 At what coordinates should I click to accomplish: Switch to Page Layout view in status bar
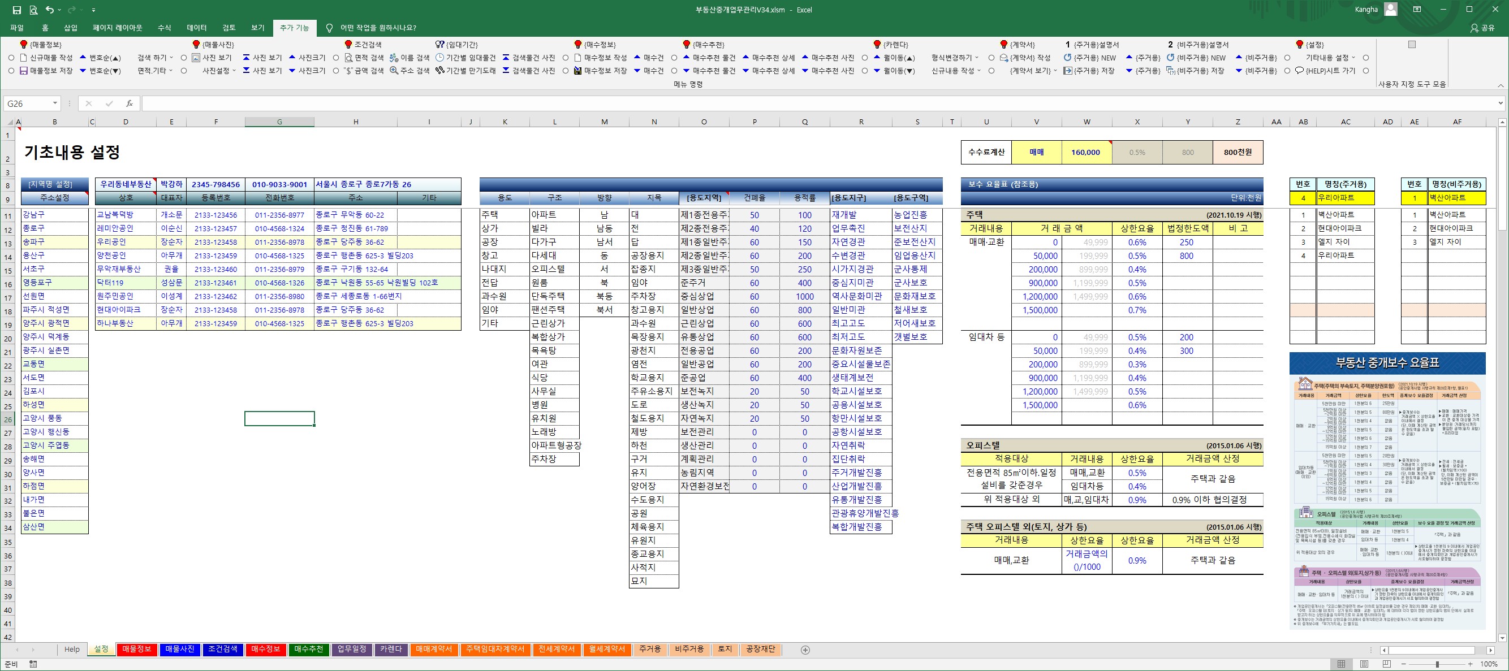(x=1364, y=664)
